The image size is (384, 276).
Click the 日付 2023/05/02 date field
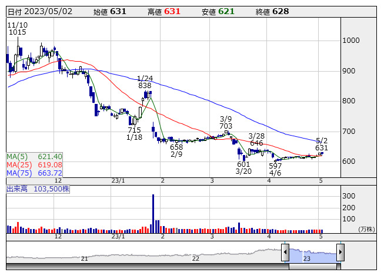click(39, 11)
